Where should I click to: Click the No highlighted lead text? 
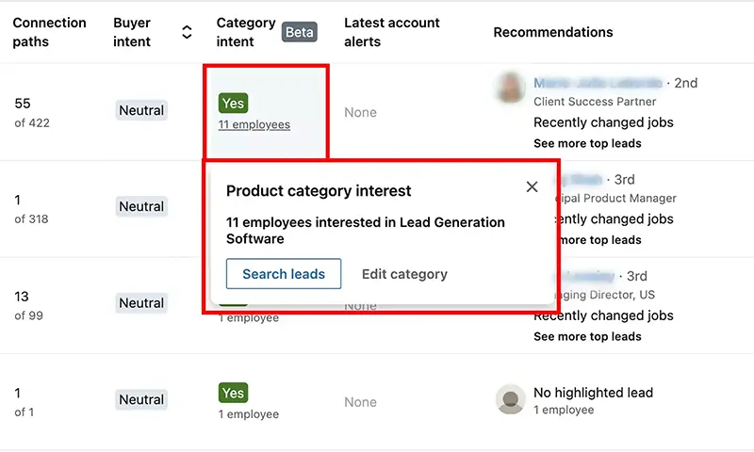click(x=593, y=393)
